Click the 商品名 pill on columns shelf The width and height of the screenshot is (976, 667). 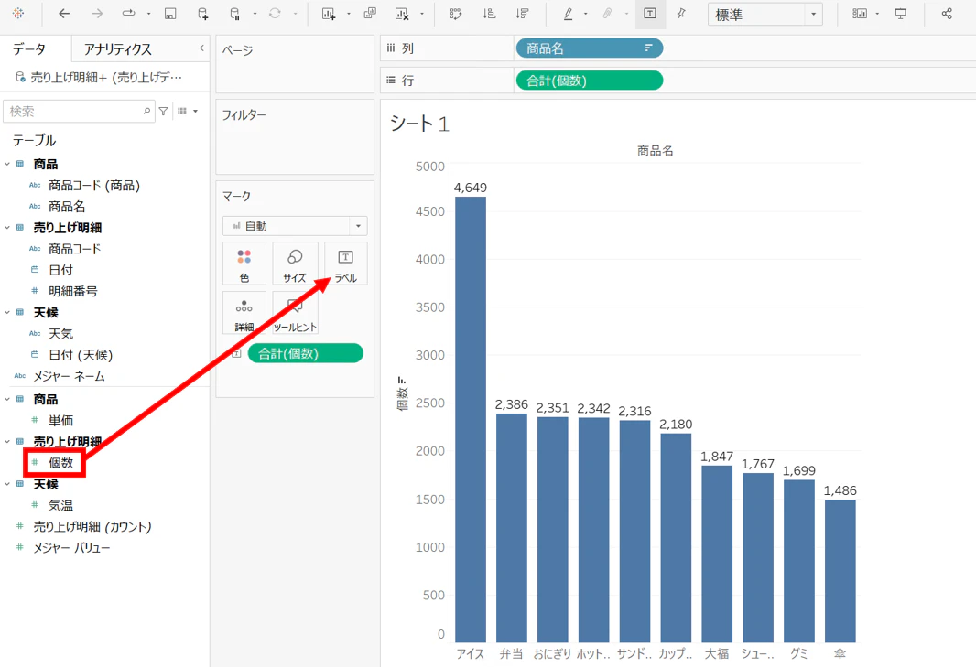click(x=590, y=48)
